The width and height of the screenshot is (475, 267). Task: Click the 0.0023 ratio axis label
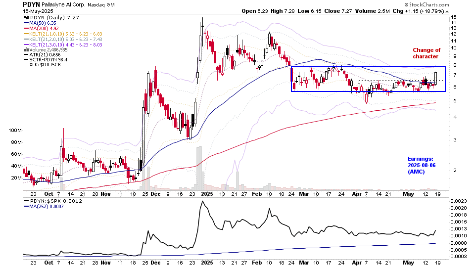coord(458,201)
